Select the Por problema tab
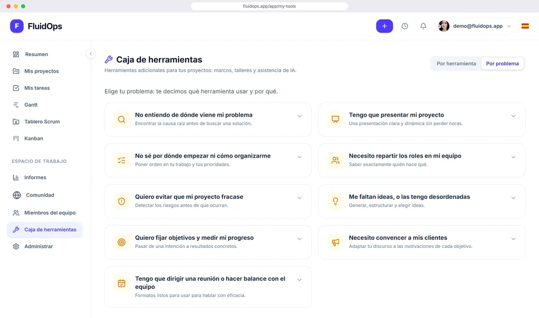 502,64
